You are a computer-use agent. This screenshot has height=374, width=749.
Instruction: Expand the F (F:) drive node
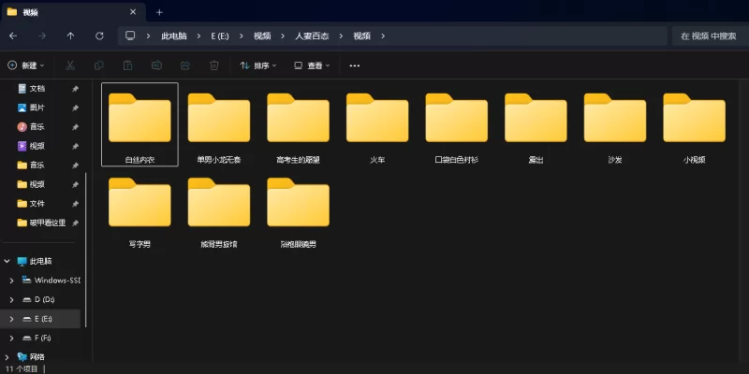[x=12, y=338]
